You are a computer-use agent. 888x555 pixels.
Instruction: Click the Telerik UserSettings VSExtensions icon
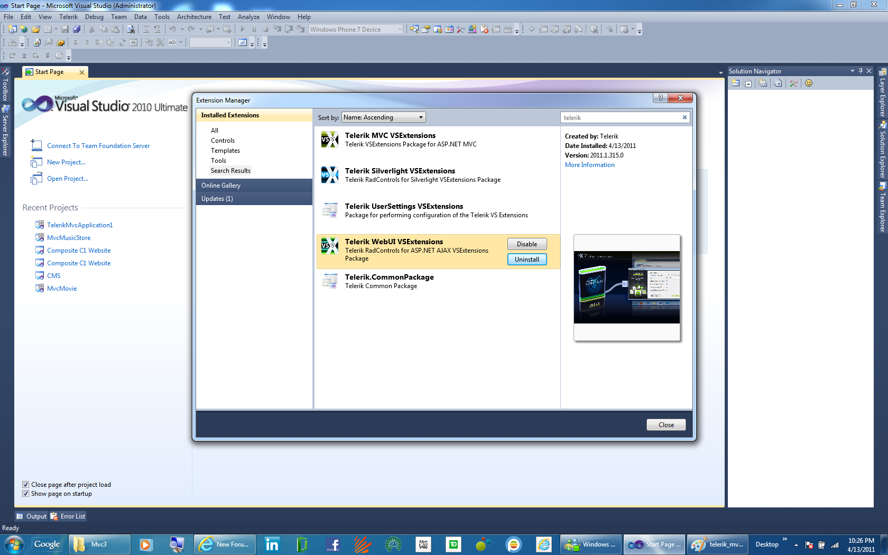[330, 210]
